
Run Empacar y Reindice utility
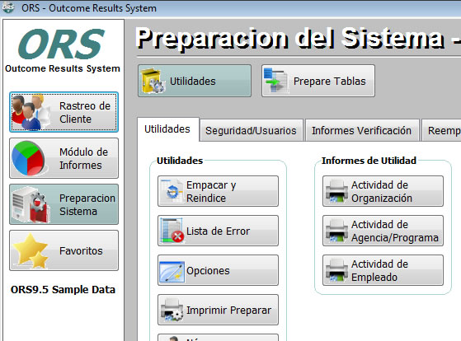point(218,191)
